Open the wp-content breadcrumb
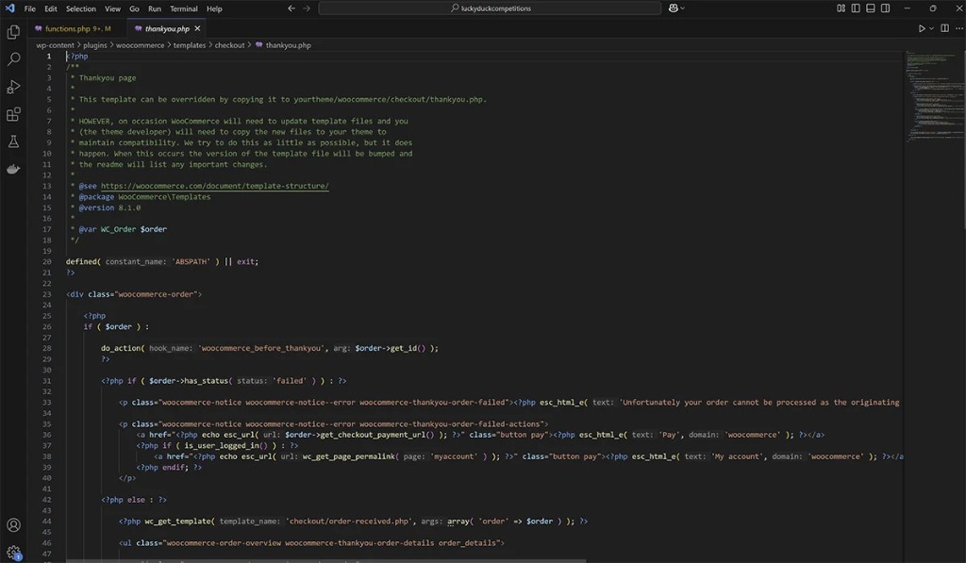Viewport: 966px width, 563px height. 55,45
